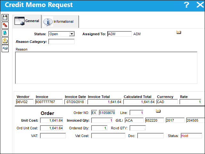Viewport: 205px width, 154px height.
Task: Click the Invoice field 9307777767
Action: pos(49,102)
